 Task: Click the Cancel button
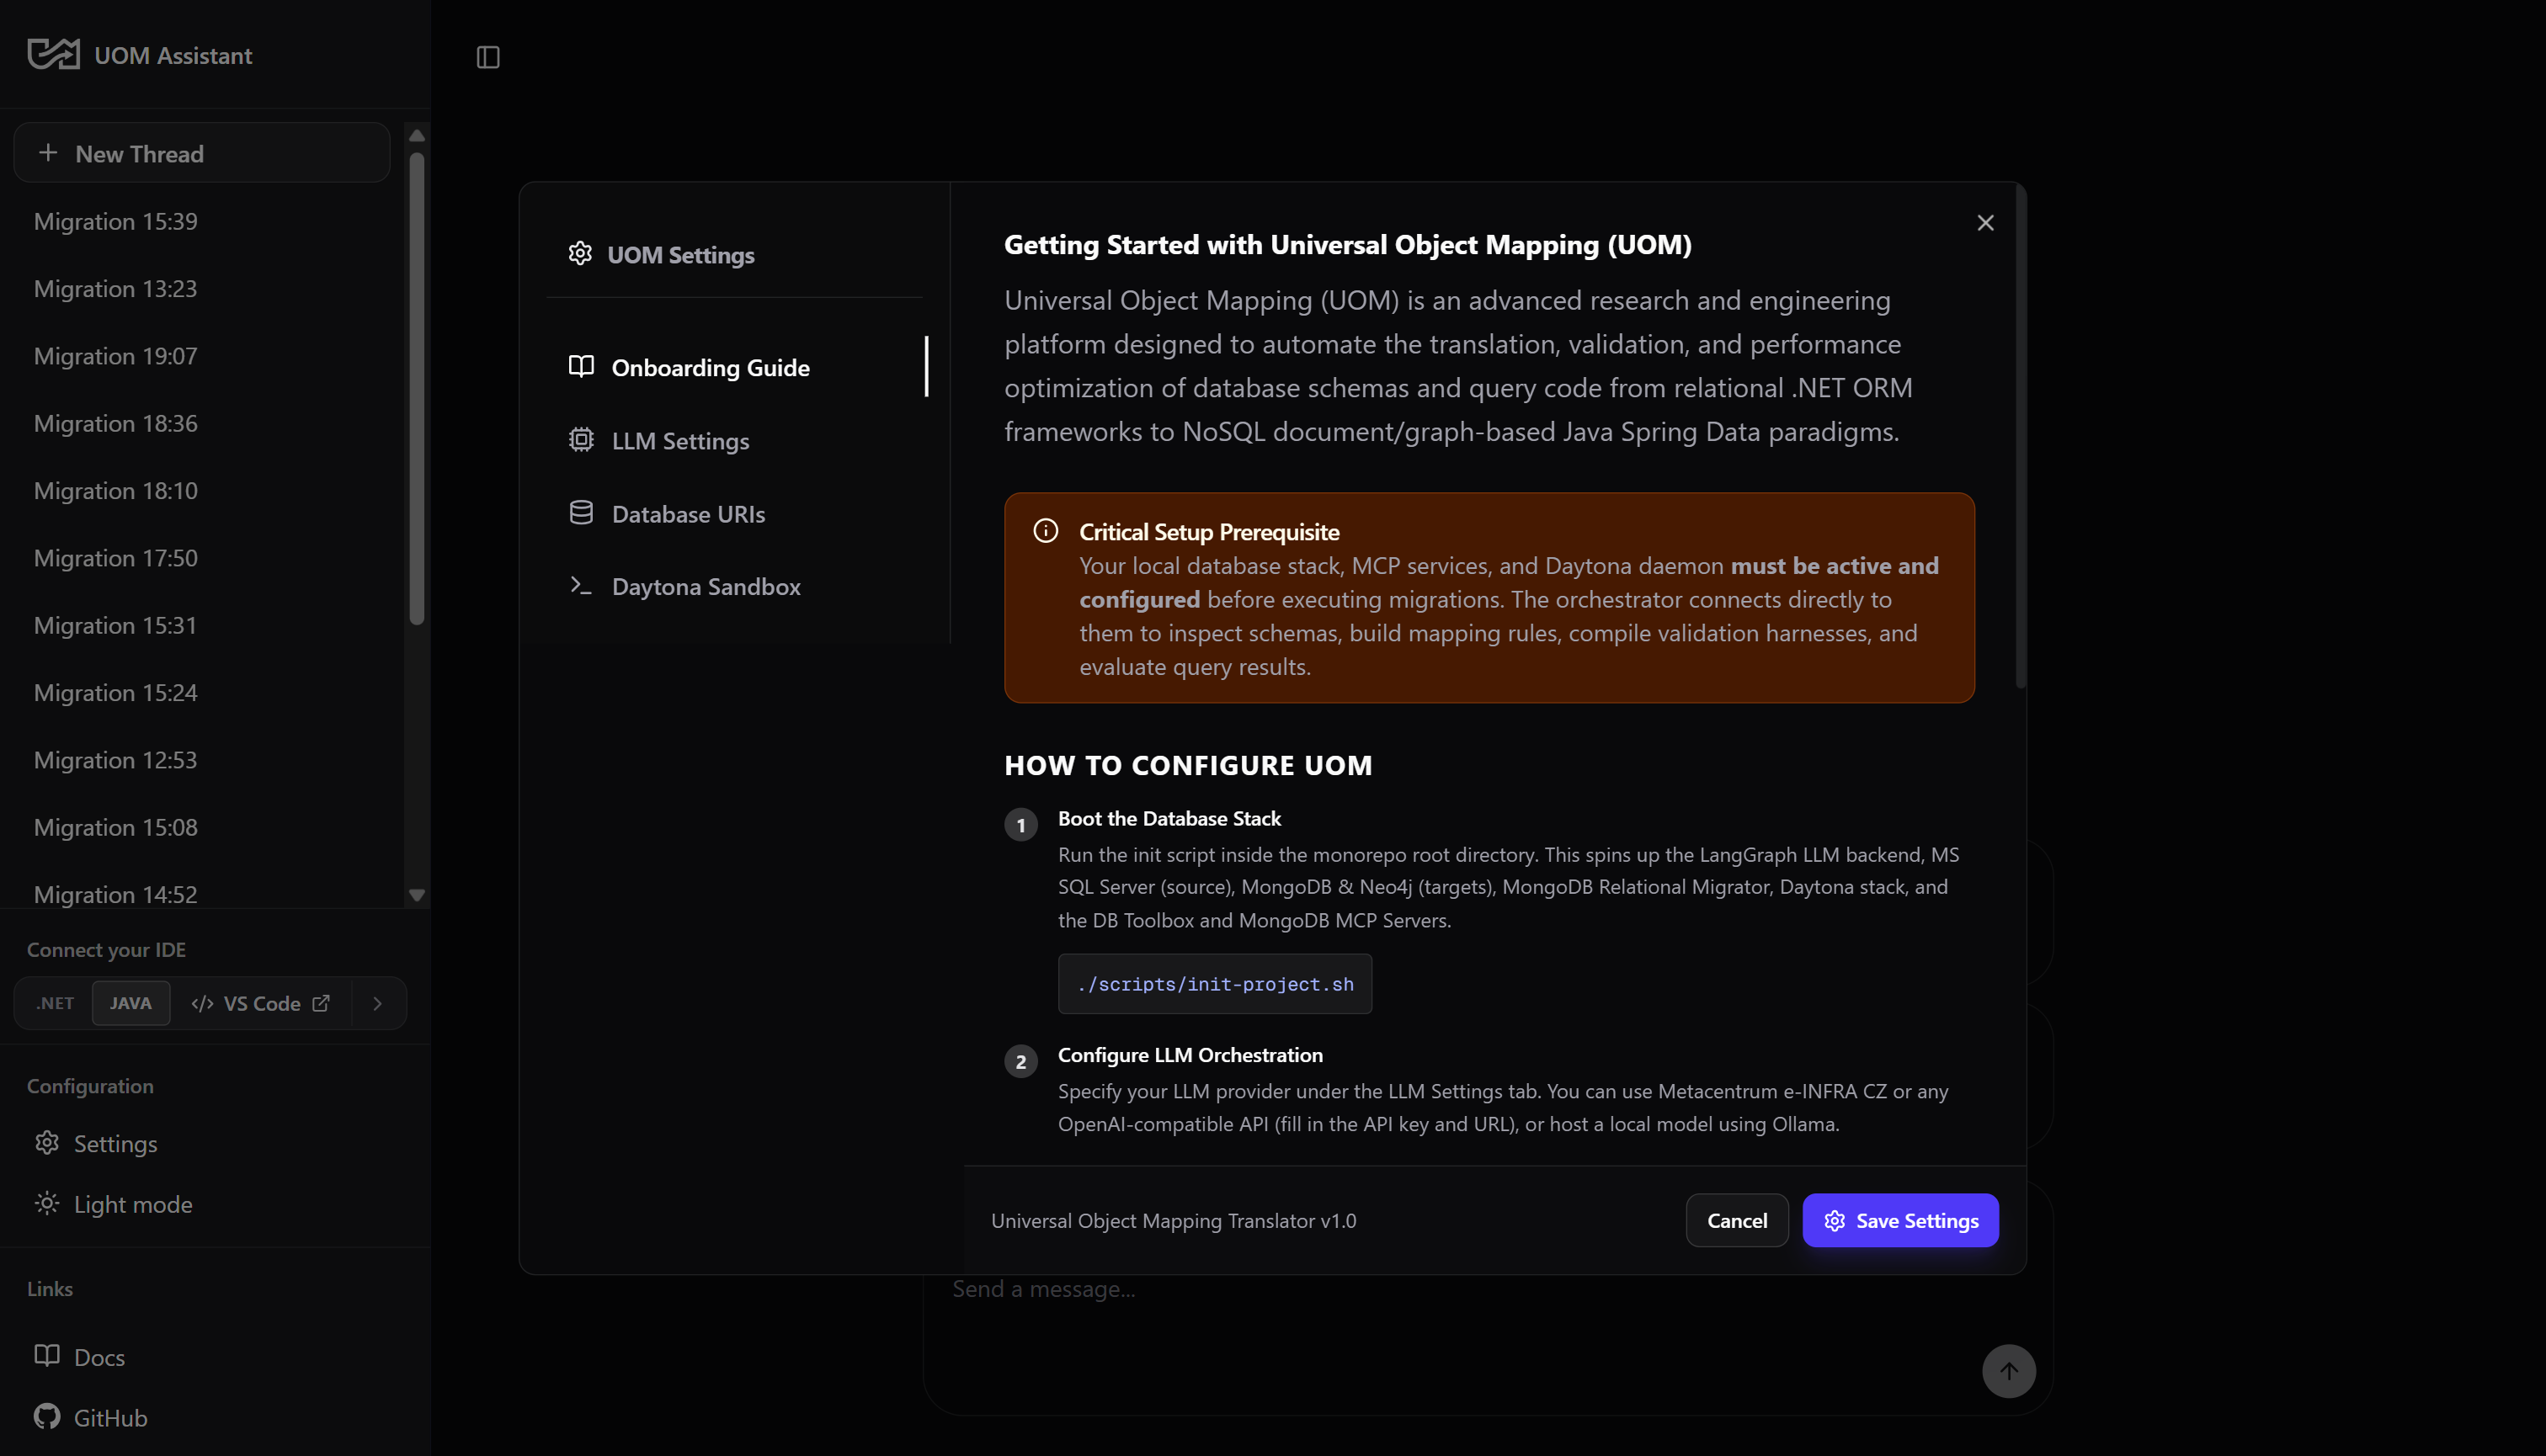(x=1737, y=1220)
